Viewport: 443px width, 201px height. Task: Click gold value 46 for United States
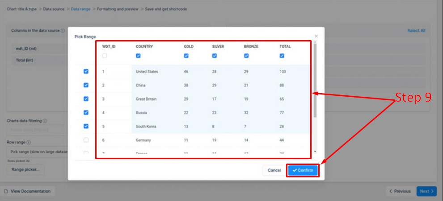pyautogui.click(x=186, y=71)
